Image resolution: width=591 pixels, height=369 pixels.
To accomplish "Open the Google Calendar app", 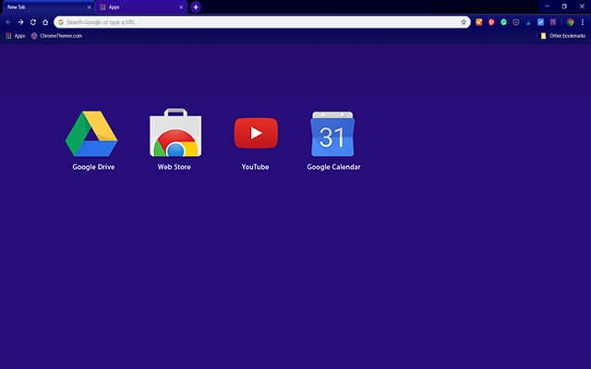I will point(332,134).
